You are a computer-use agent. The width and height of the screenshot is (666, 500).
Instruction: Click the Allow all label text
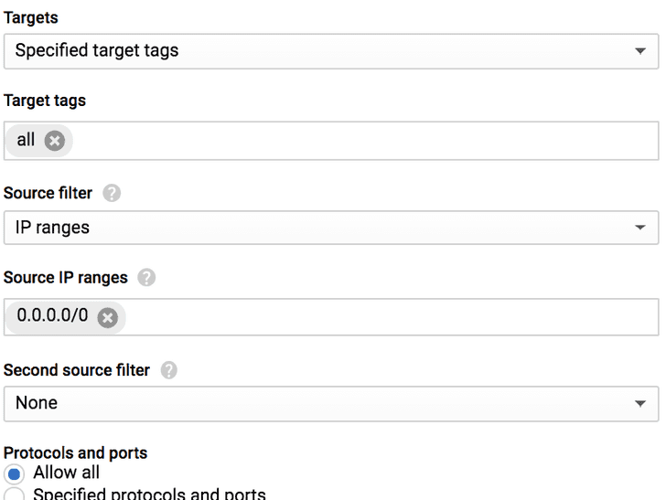pos(67,473)
